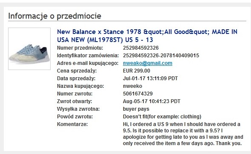Click the buyer comment paragraph
The image size is (251, 154).
click(x=183, y=134)
